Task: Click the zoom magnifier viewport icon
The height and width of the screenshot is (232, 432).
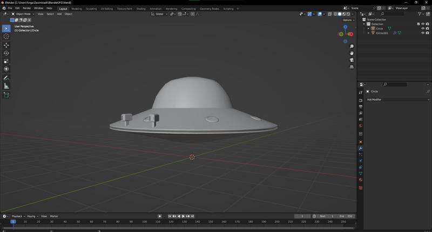Action: click(352, 47)
